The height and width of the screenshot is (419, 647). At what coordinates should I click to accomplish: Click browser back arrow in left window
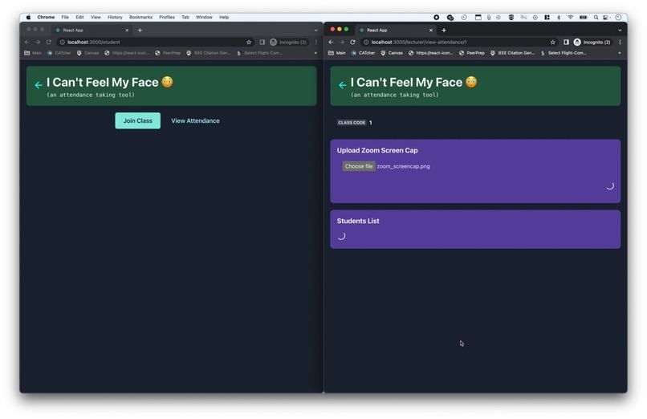coord(26,42)
